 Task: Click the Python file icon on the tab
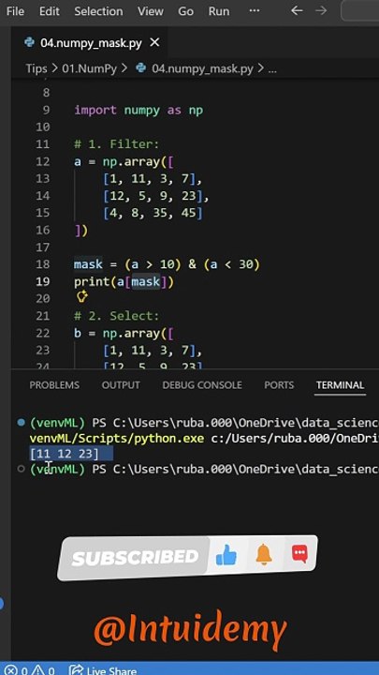click(29, 42)
